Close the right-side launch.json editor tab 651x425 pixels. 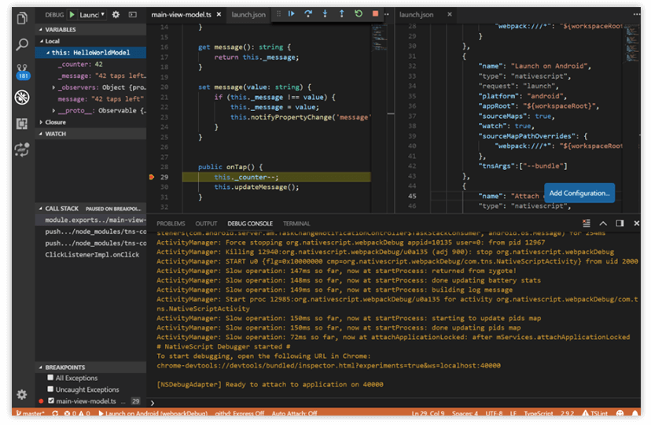coord(449,14)
